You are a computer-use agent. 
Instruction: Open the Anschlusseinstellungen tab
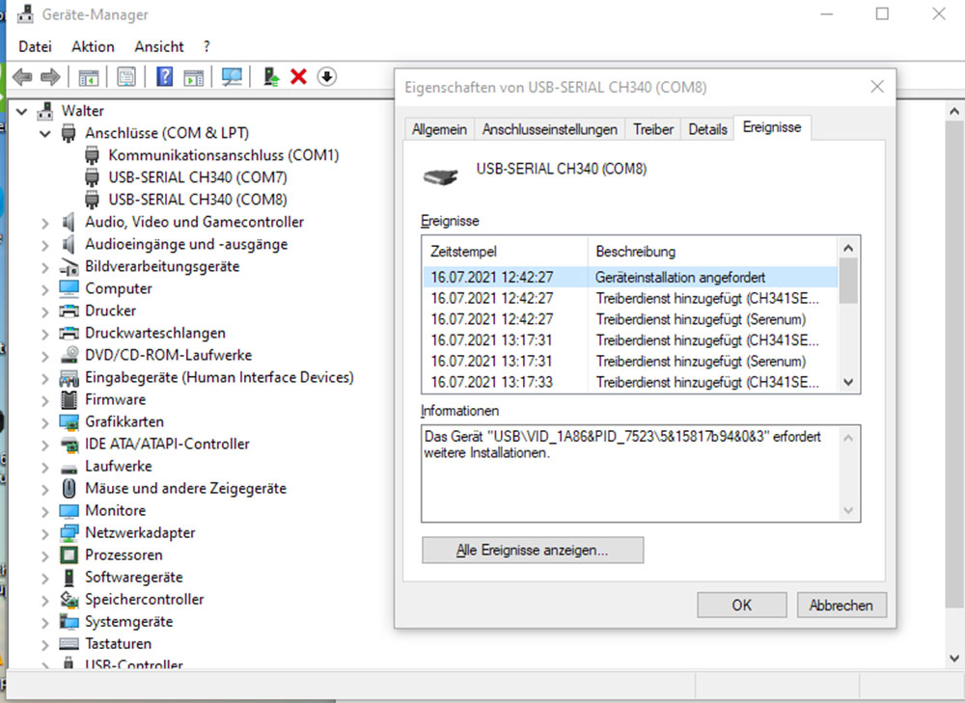tap(550, 129)
